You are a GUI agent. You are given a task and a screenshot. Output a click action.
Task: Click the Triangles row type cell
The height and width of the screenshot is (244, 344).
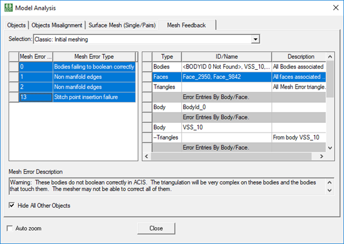tap(167, 87)
